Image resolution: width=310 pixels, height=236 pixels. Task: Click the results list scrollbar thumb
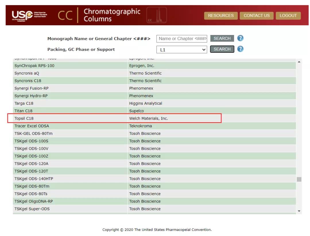tap(299, 179)
